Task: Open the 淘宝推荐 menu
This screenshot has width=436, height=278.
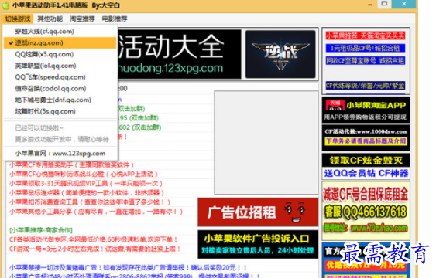Action: pyautogui.click(x=82, y=19)
